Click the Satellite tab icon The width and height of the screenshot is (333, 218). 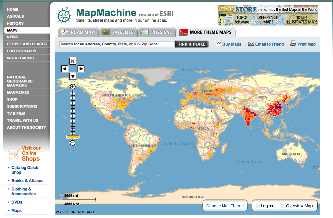pos(106,32)
